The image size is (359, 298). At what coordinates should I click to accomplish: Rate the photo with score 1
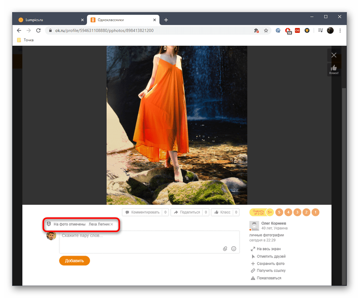(315, 212)
